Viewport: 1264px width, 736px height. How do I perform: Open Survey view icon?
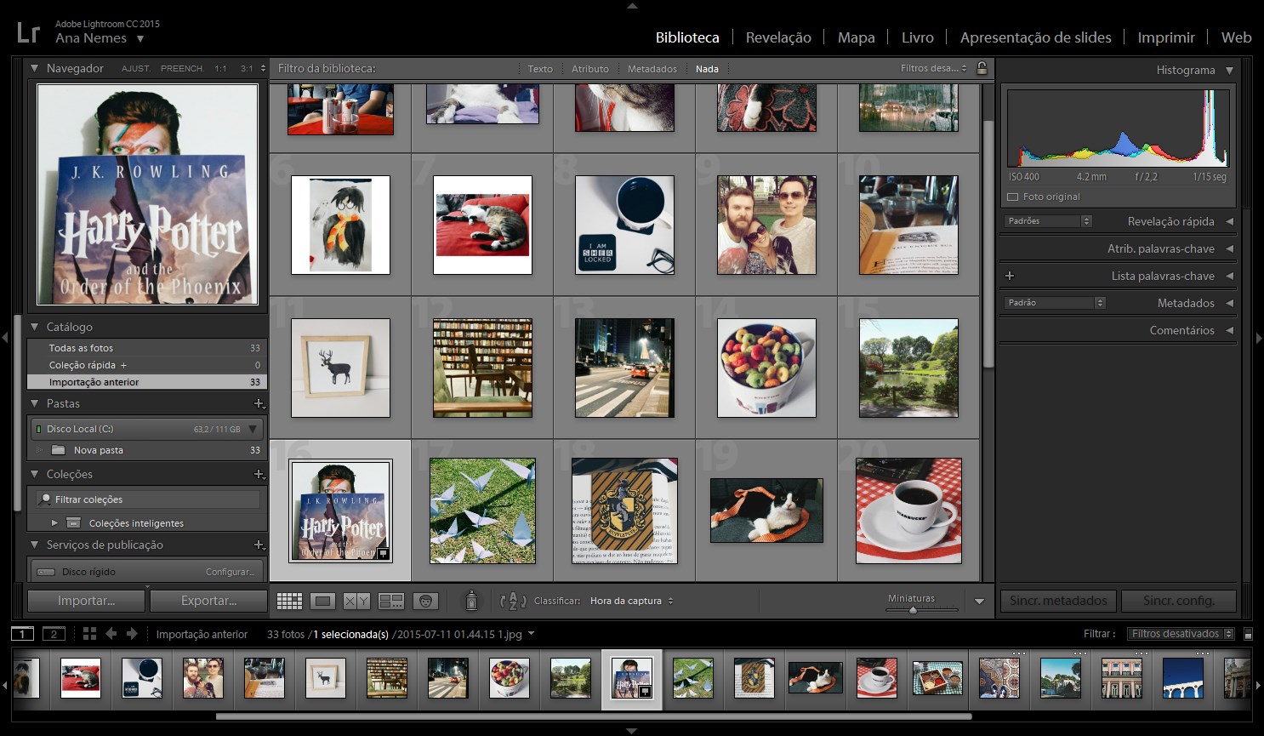click(x=391, y=602)
